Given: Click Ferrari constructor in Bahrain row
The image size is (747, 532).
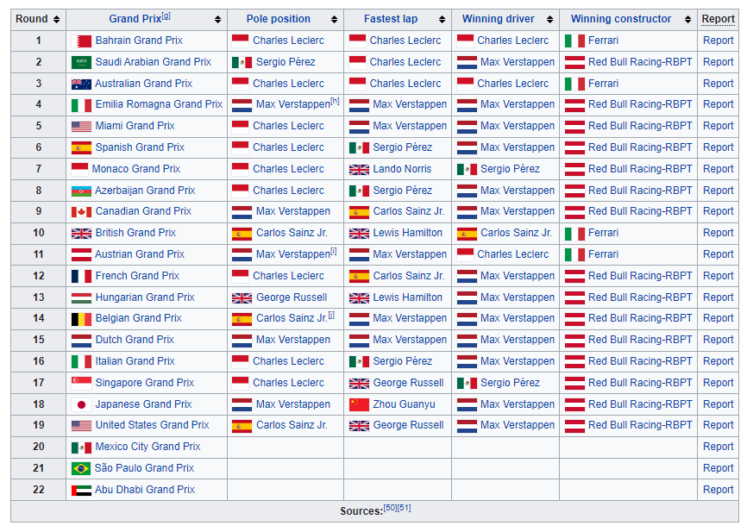Looking at the screenshot, I should coord(603,41).
